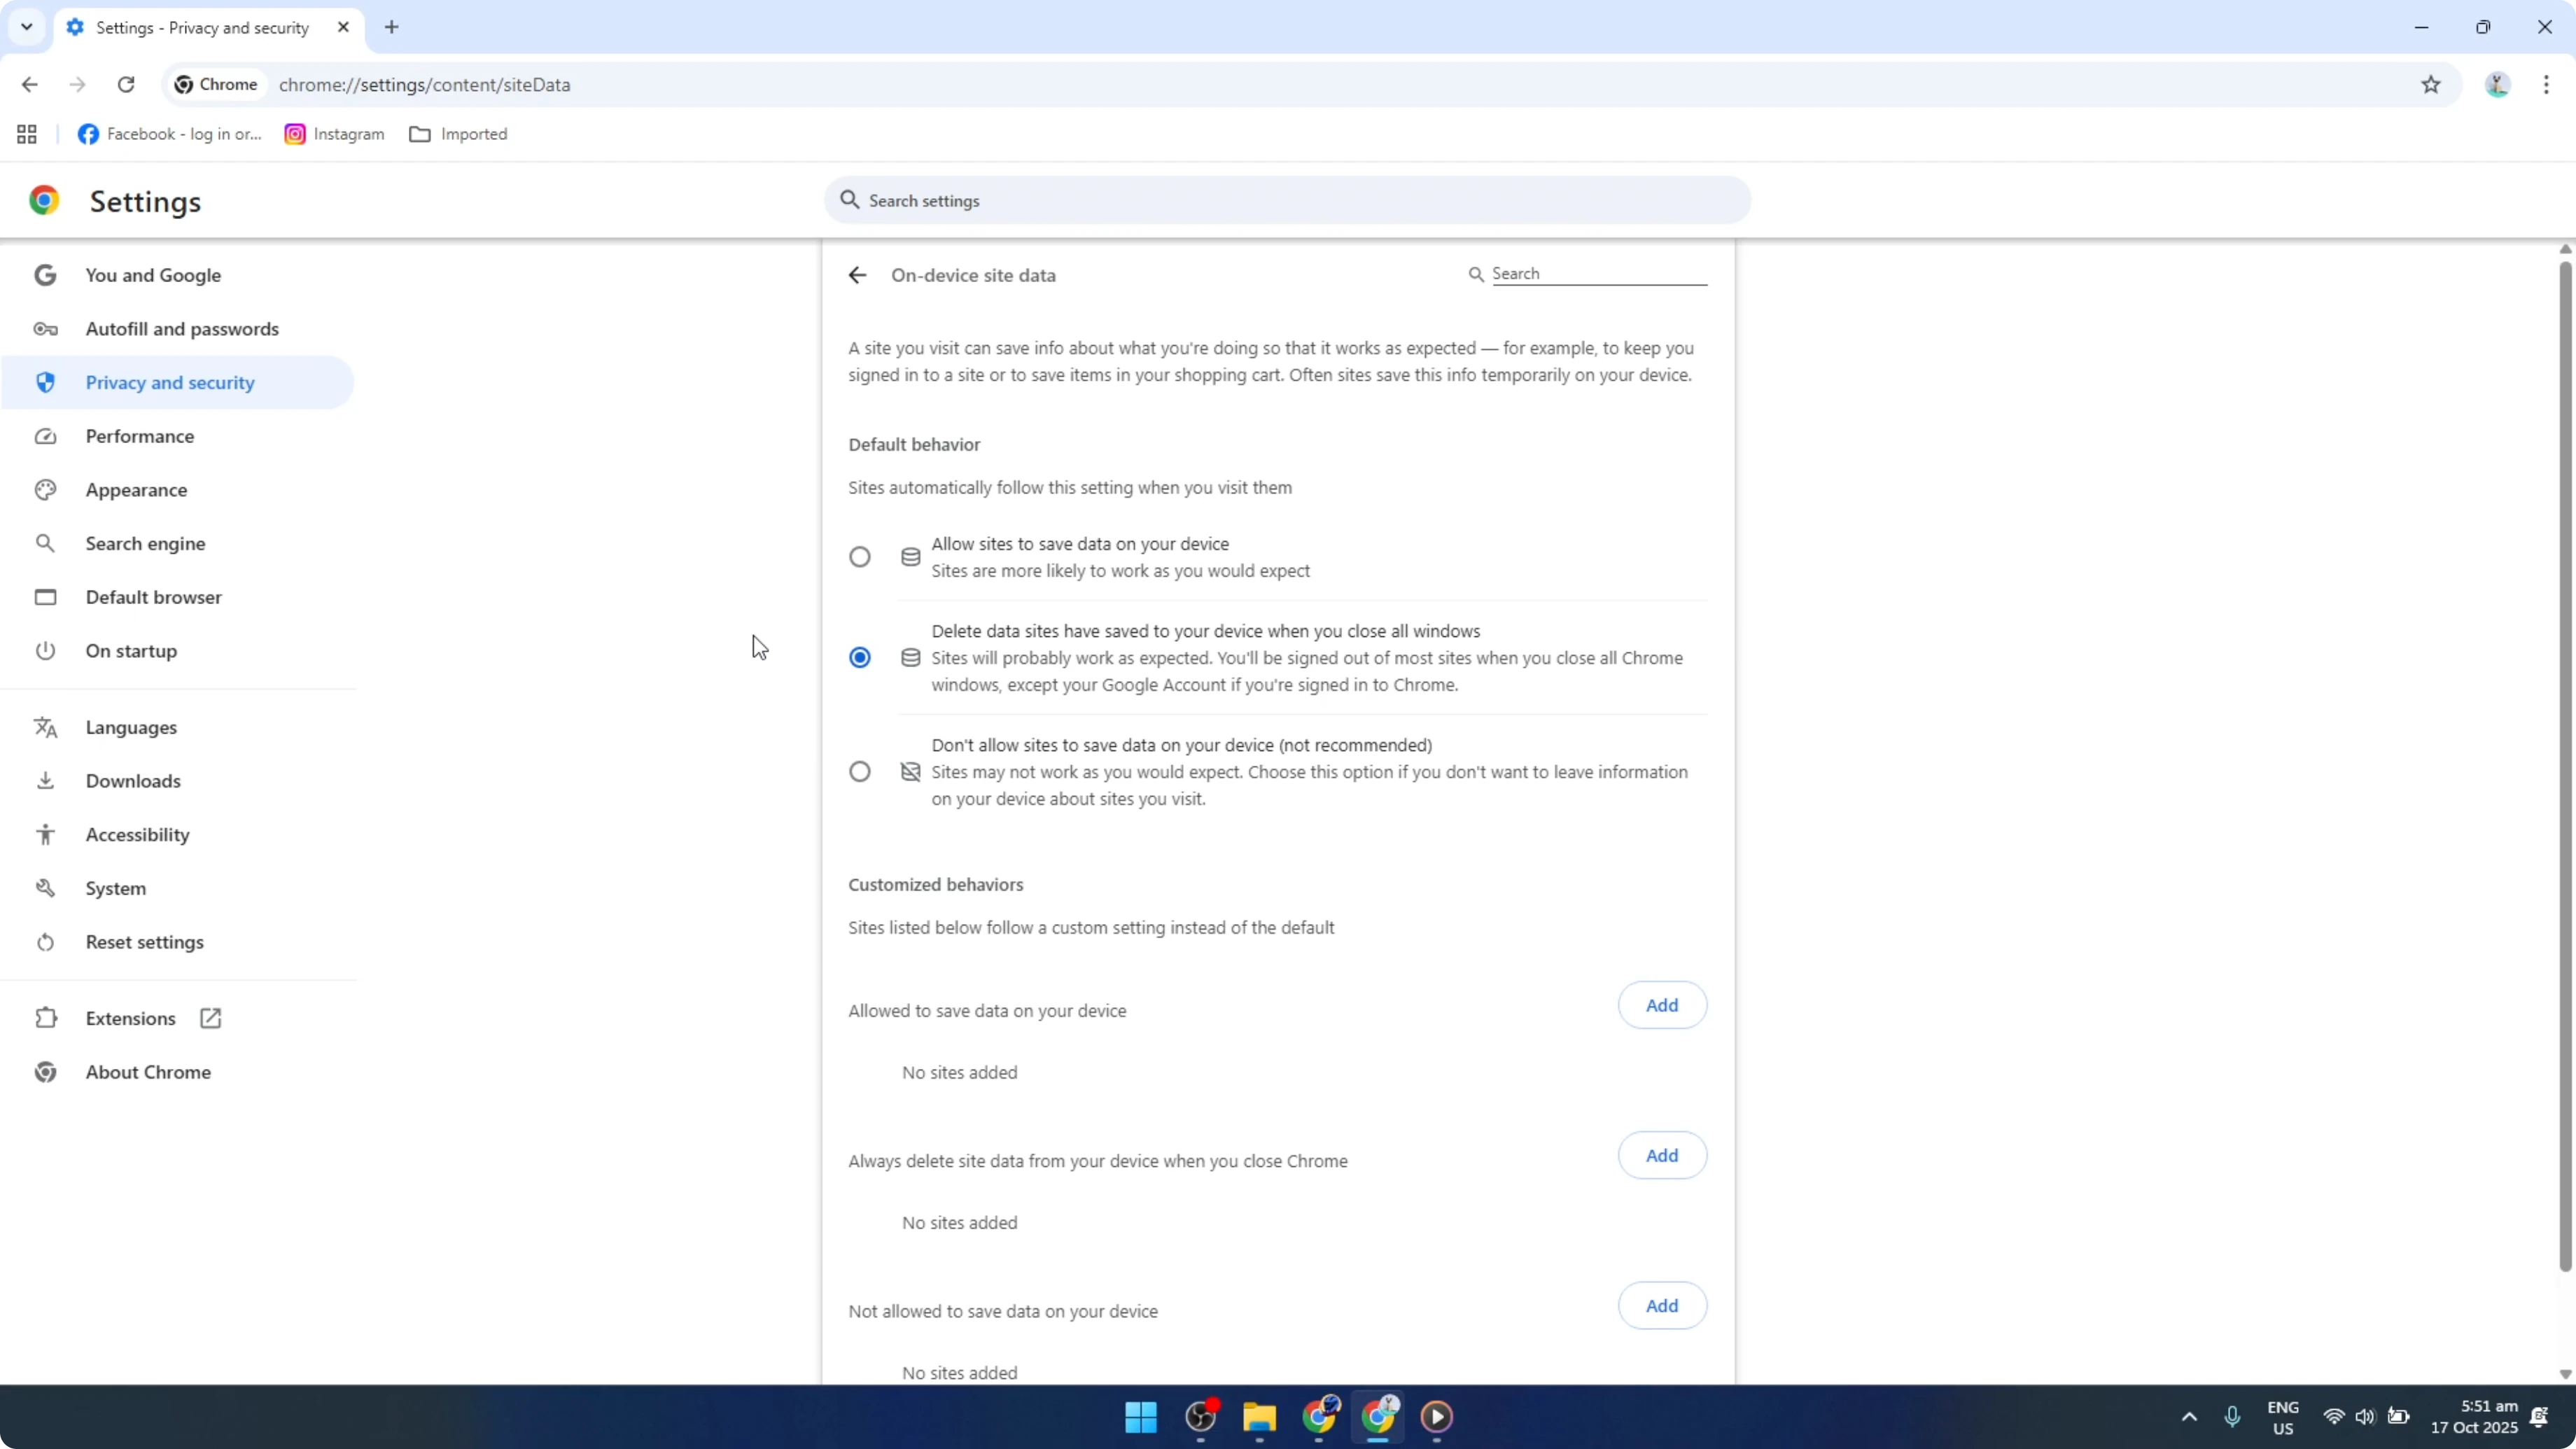Open the Performance settings

pyautogui.click(x=139, y=436)
